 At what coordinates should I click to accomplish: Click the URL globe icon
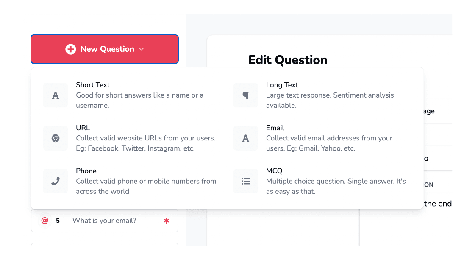pos(56,138)
